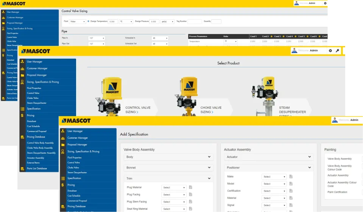Open Positioner Certification Select dropdown
363x212 pixels.
[274, 191]
